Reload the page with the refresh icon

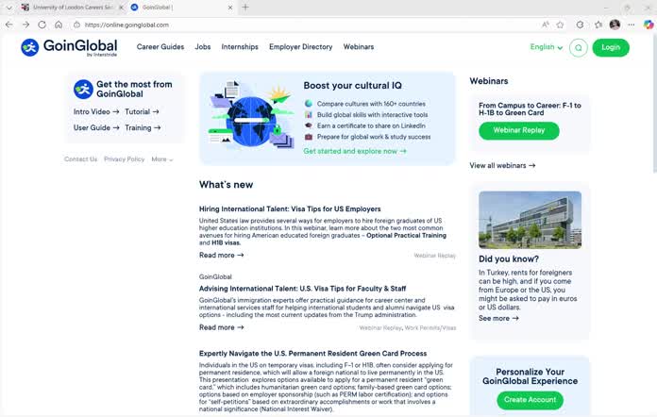(x=42, y=25)
